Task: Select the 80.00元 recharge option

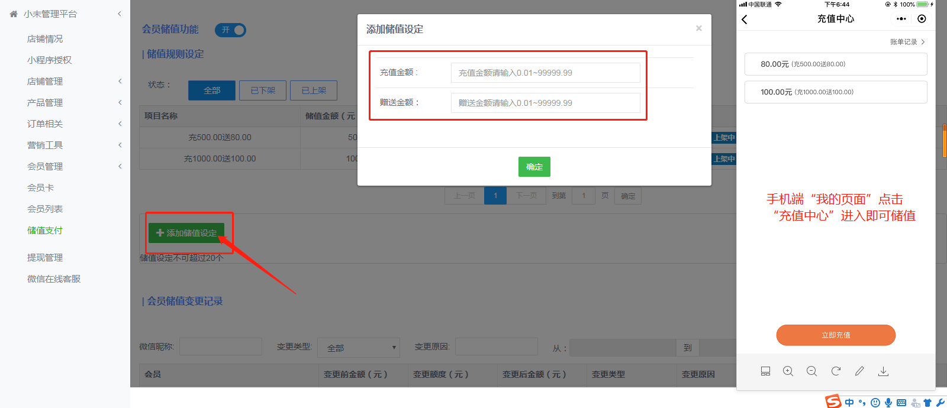Action: [835, 64]
